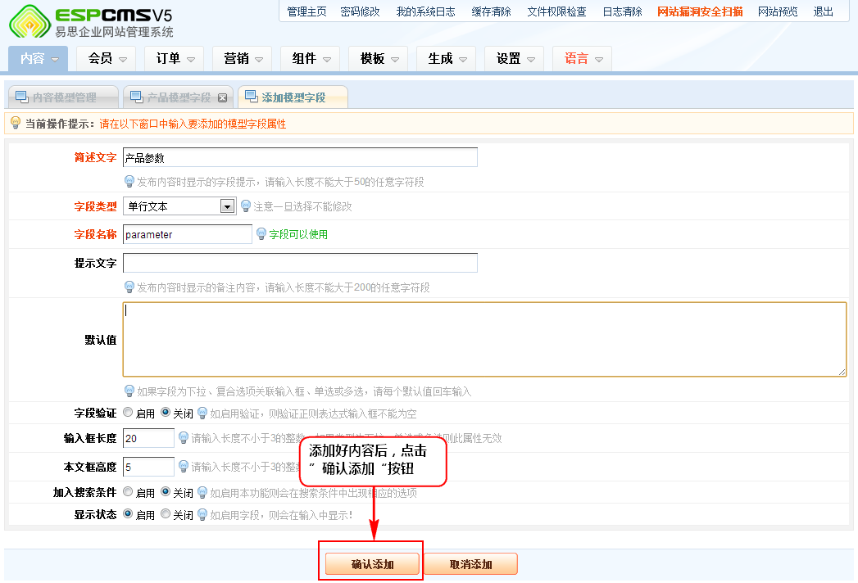Click the ESPCMS V5 logo

pyautogui.click(x=90, y=20)
